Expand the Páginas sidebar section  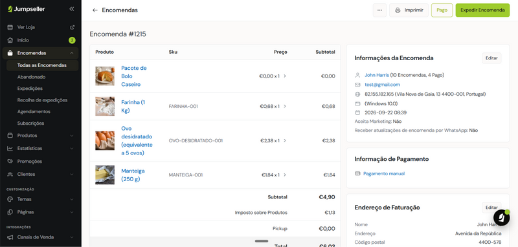tap(72, 212)
